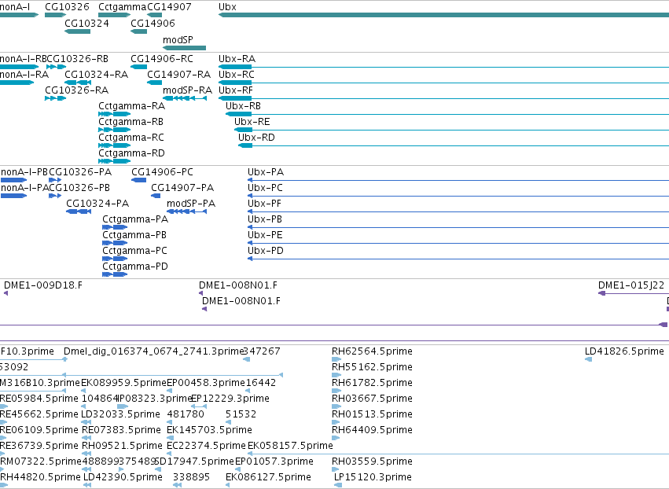Viewport: 669px width, 489px height.
Task: Select the DME1-009D18.F clone end
Action: click(6, 293)
